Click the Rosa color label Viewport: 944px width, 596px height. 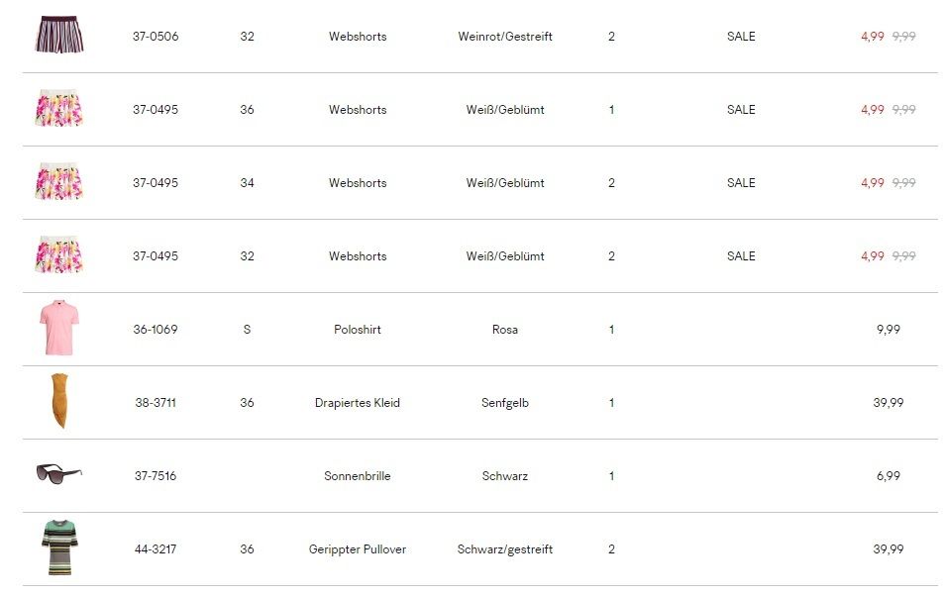pyautogui.click(x=505, y=330)
